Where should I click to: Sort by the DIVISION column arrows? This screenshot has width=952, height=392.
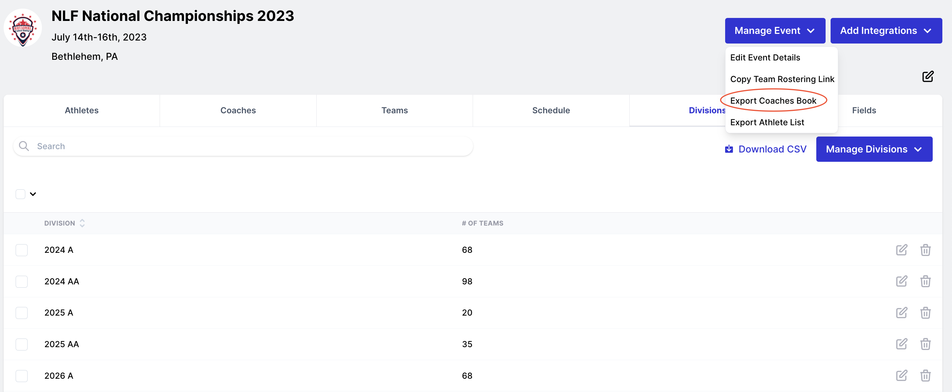(82, 223)
